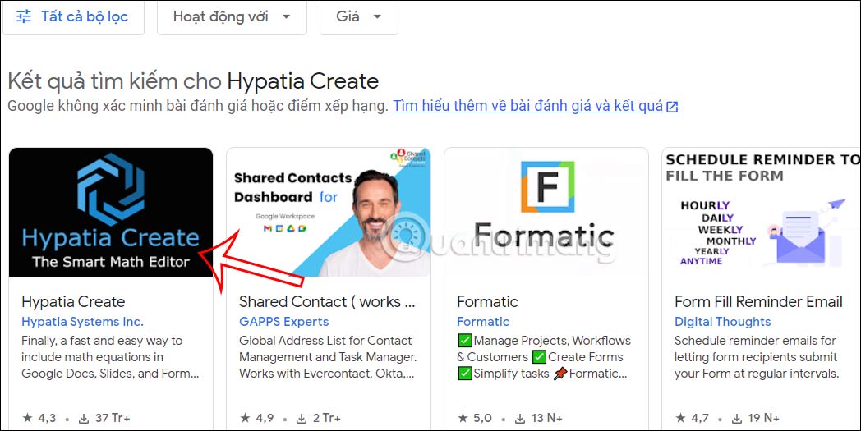Expand the Giá price dropdown
This screenshot has width=861, height=431.
point(358,17)
